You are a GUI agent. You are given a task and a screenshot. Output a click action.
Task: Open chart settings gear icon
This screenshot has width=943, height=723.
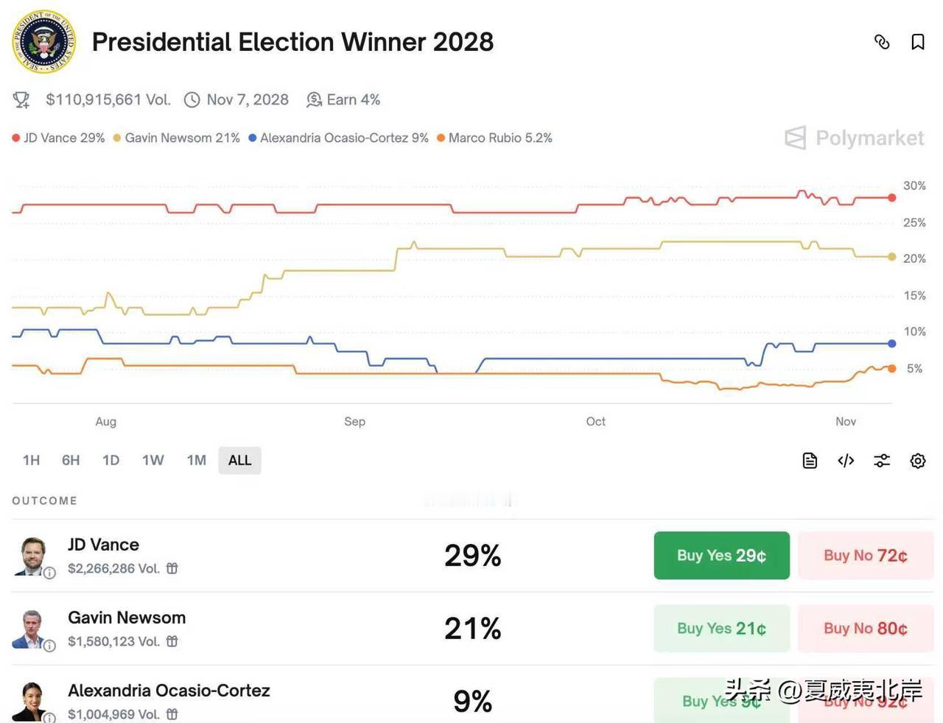[918, 461]
